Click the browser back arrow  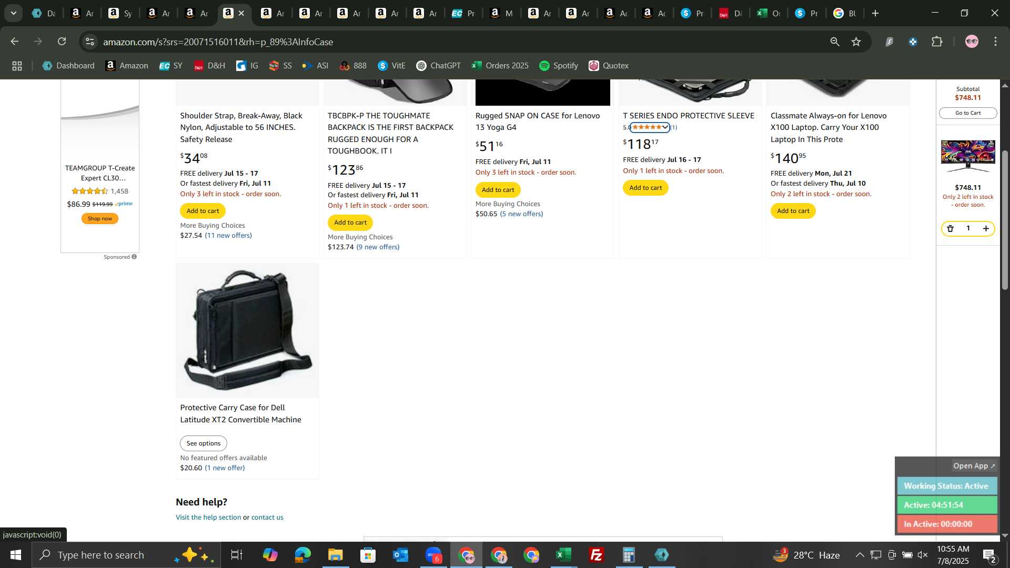click(x=14, y=42)
